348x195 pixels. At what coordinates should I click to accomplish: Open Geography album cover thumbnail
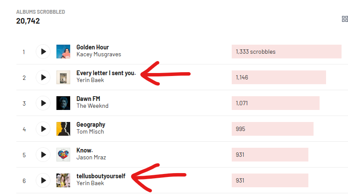click(63, 129)
